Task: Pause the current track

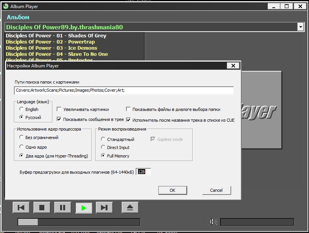Action: [63, 208]
